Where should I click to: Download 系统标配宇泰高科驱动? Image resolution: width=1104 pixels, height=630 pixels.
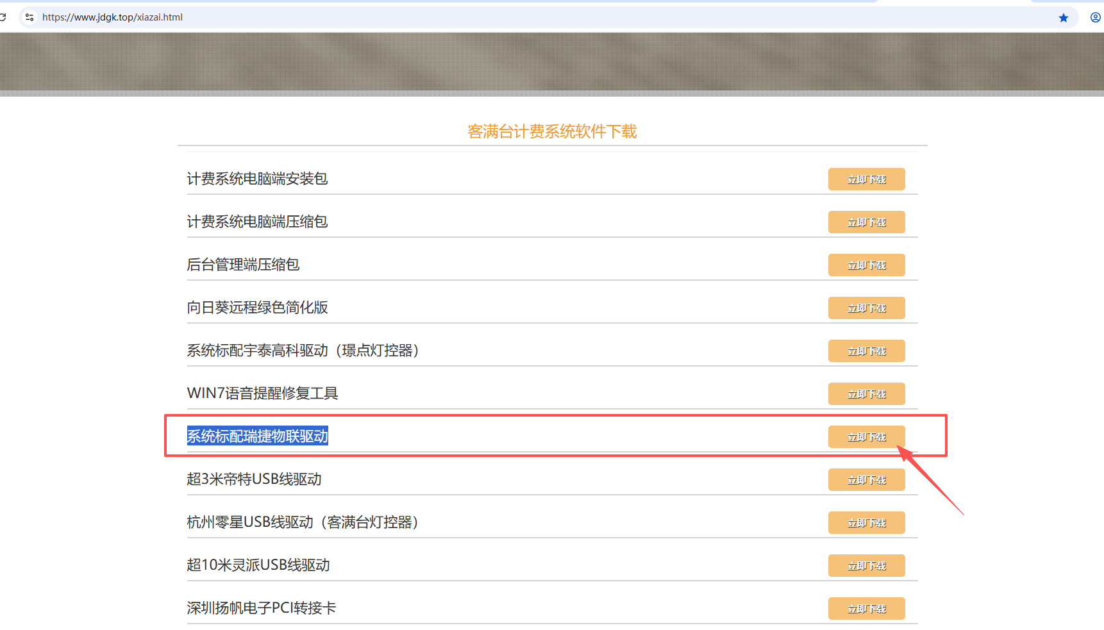click(x=866, y=351)
